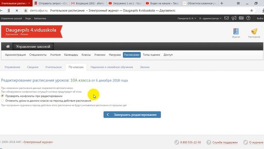Image resolution: width=264 pixels, height=149 pixels.
Task: Switch to the Отправить запрос browser tab
Action: point(51,3)
